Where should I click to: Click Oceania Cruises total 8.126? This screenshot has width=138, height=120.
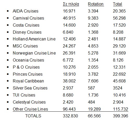[x=118, y=60]
